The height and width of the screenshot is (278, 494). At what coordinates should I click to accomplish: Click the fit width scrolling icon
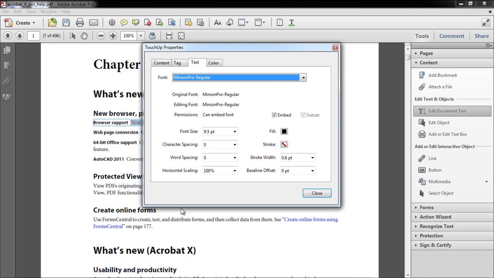point(169,36)
